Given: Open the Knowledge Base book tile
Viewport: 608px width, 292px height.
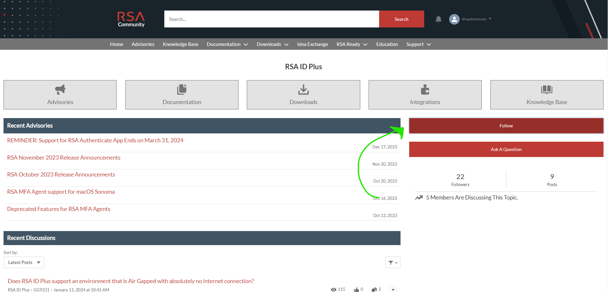Looking at the screenshot, I should (x=547, y=90).
